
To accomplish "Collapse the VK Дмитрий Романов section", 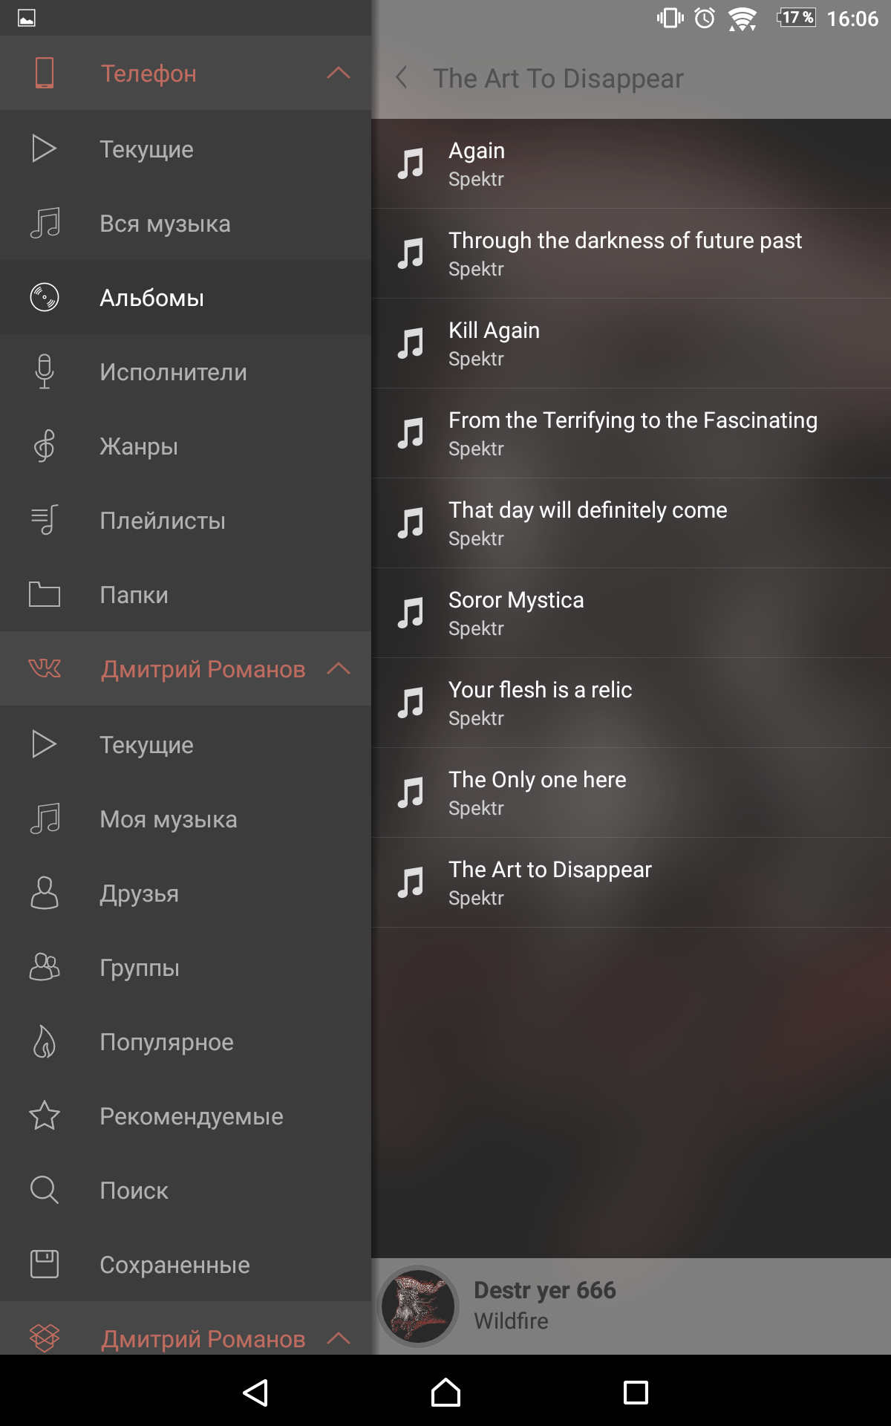I will [339, 668].
